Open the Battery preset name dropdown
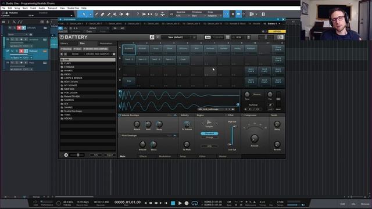Image resolution: width=372 pixels, height=209 pixels. point(178,37)
